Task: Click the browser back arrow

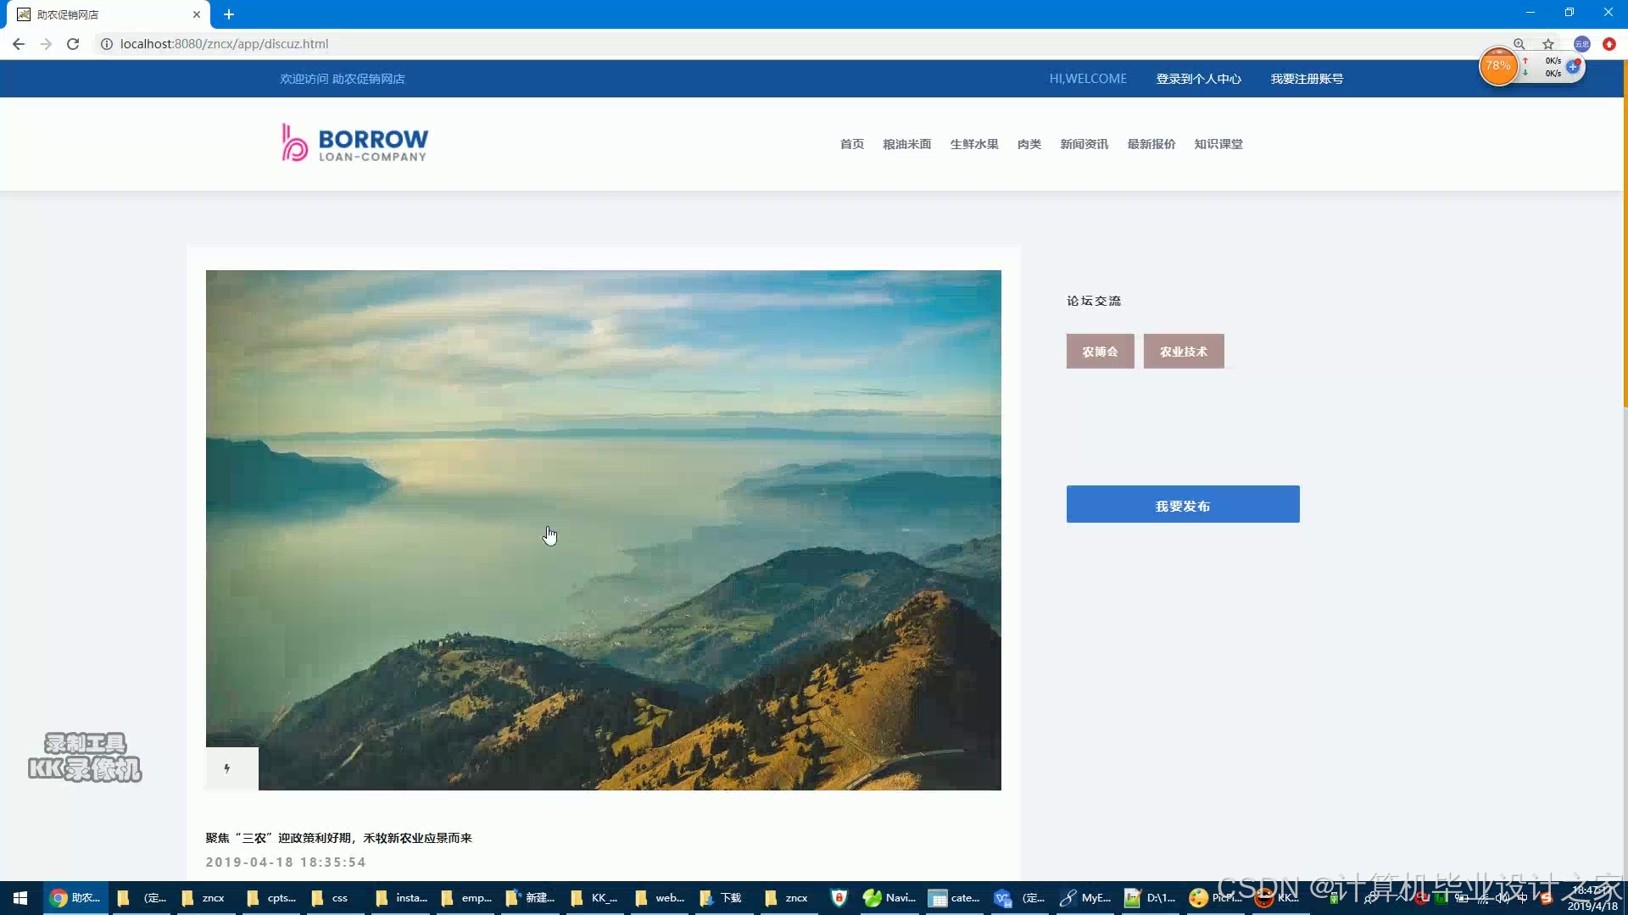Action: 19,44
